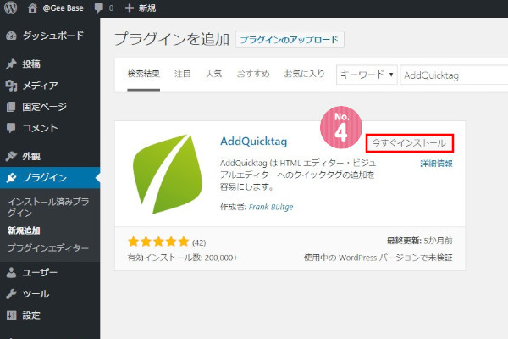Open 投稿 menu item
Screen dimensions: 508x339
(x=31, y=64)
